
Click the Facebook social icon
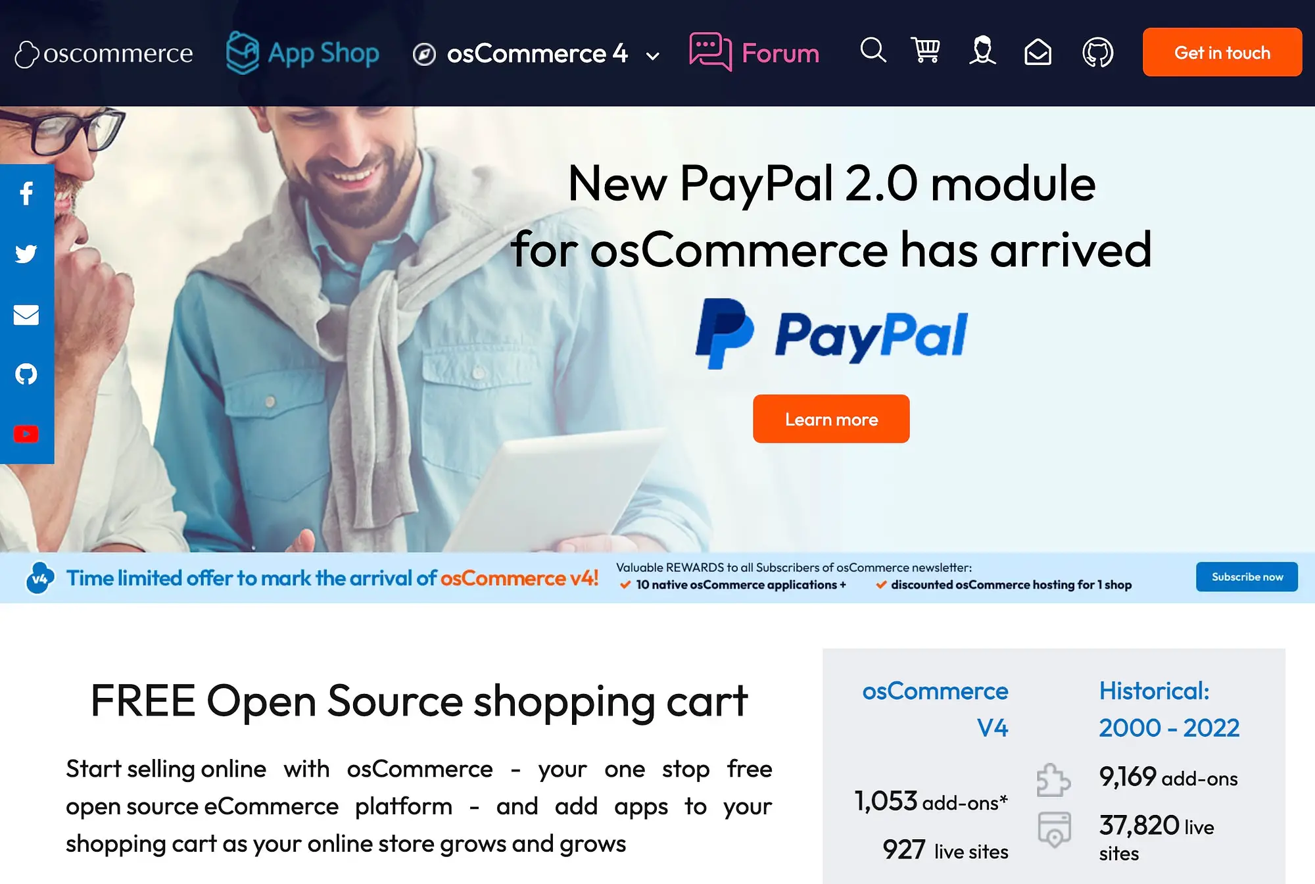26,193
